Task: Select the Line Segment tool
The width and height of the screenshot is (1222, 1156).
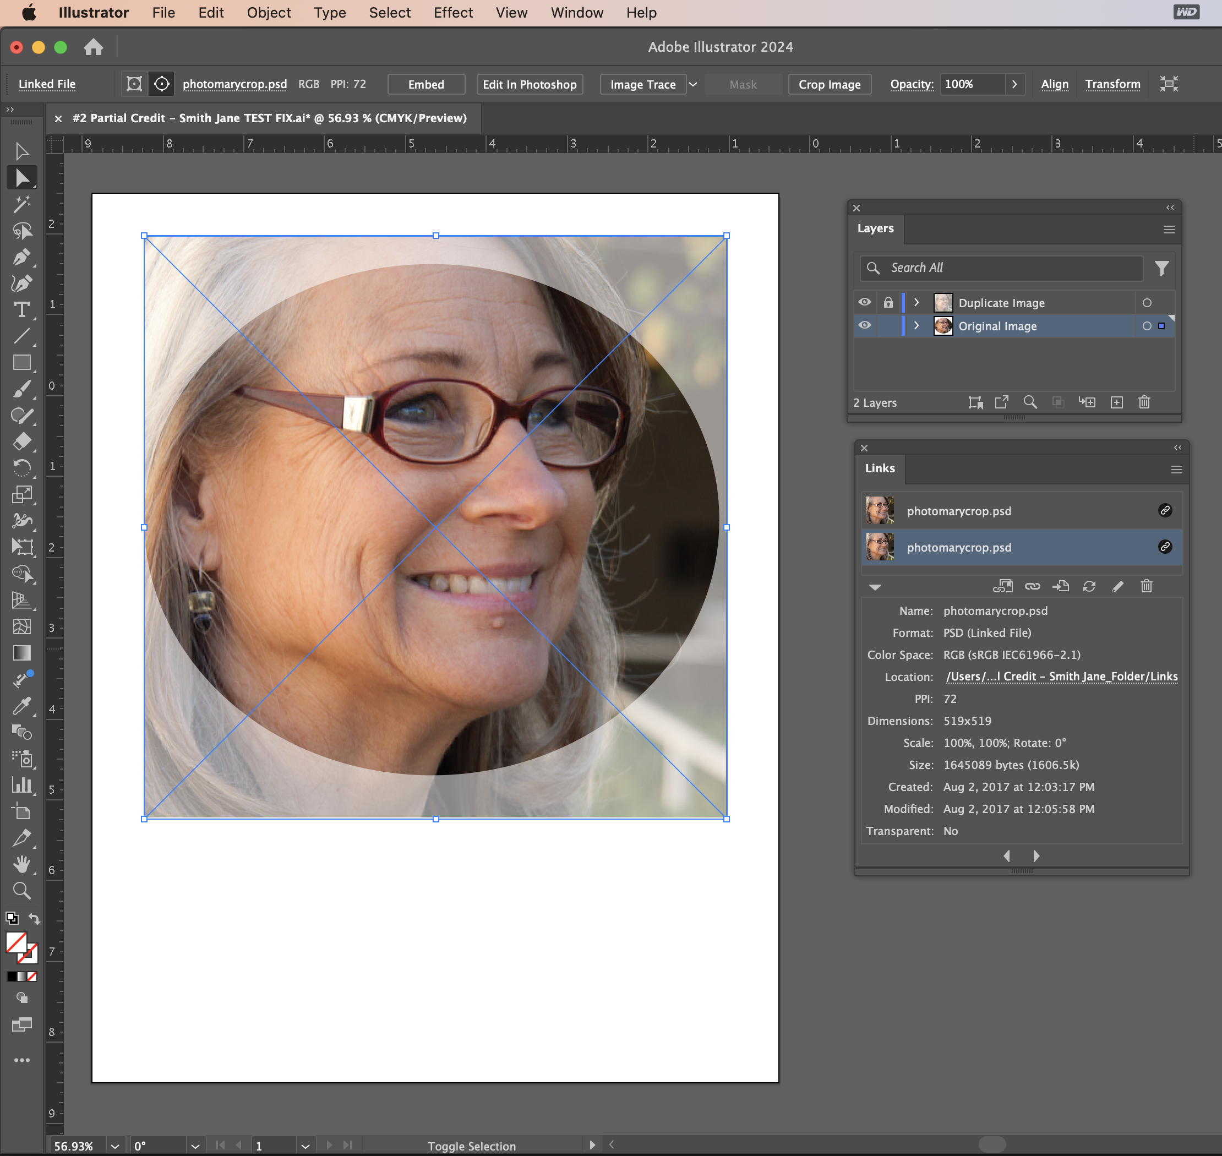Action: (21, 336)
